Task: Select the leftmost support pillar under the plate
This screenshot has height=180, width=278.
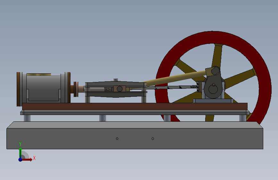Action: pyautogui.click(x=27, y=118)
